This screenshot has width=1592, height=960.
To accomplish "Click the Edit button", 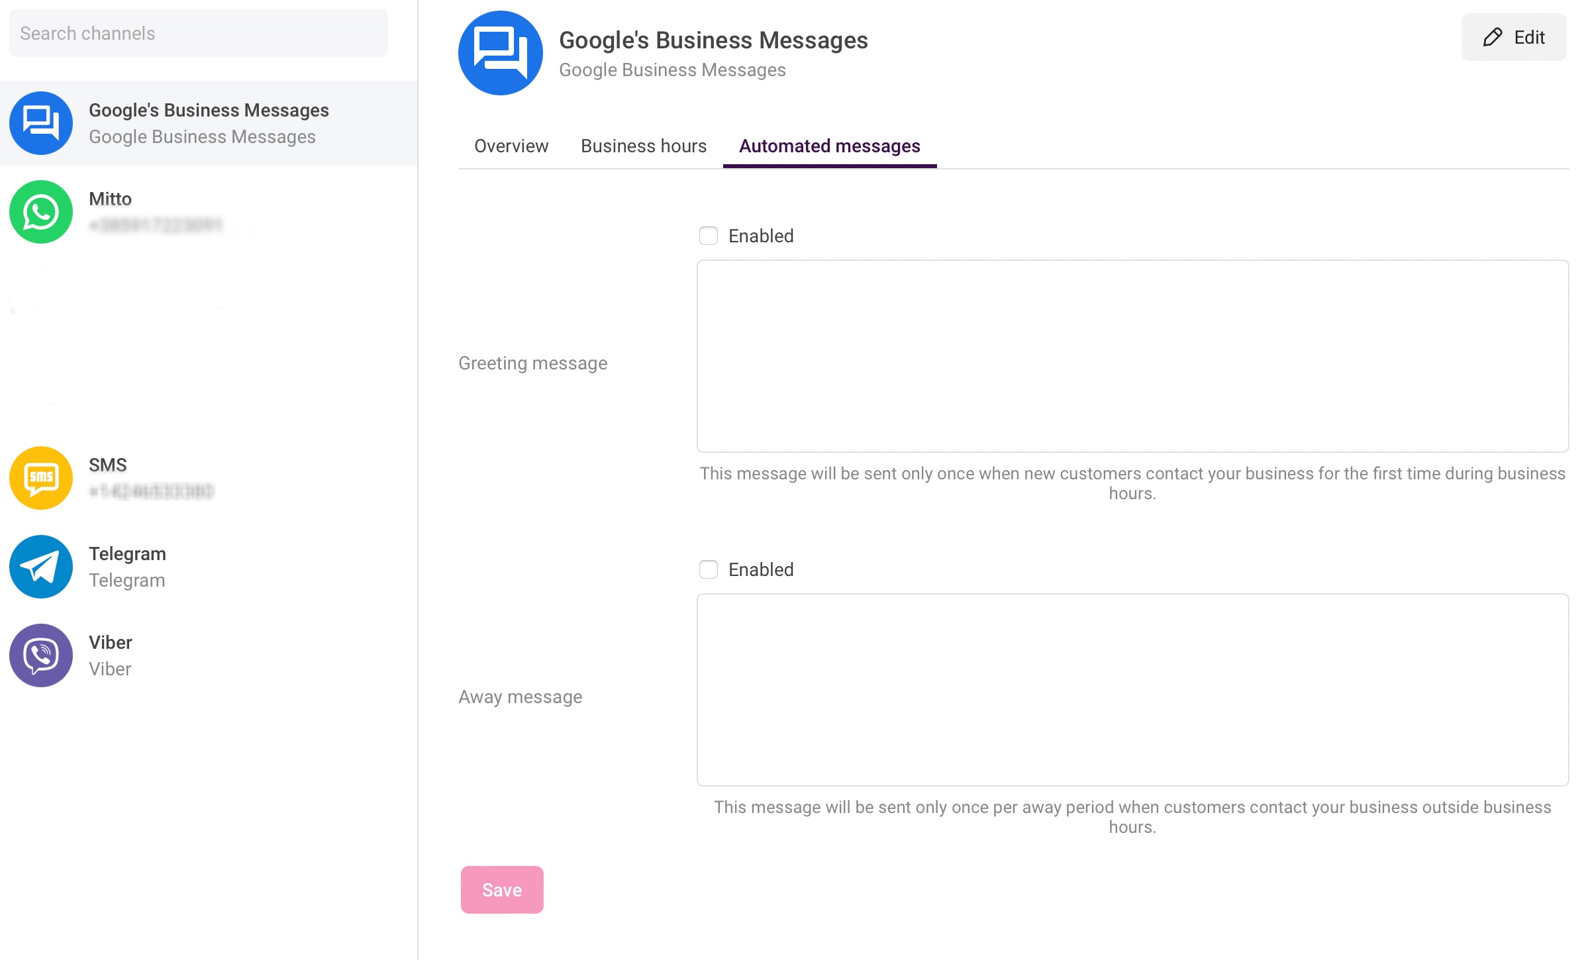I will coord(1514,37).
